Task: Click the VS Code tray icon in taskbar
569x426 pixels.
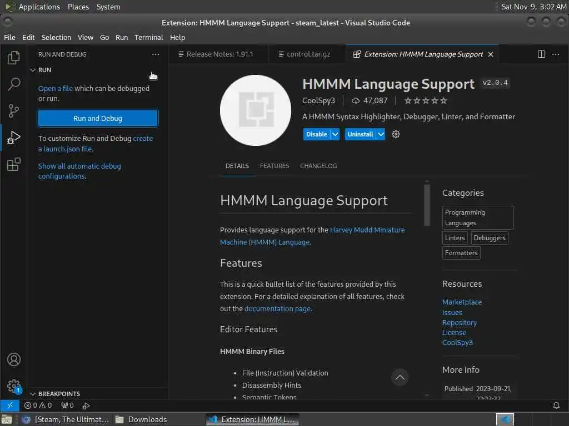Action: pyautogui.click(x=505, y=419)
